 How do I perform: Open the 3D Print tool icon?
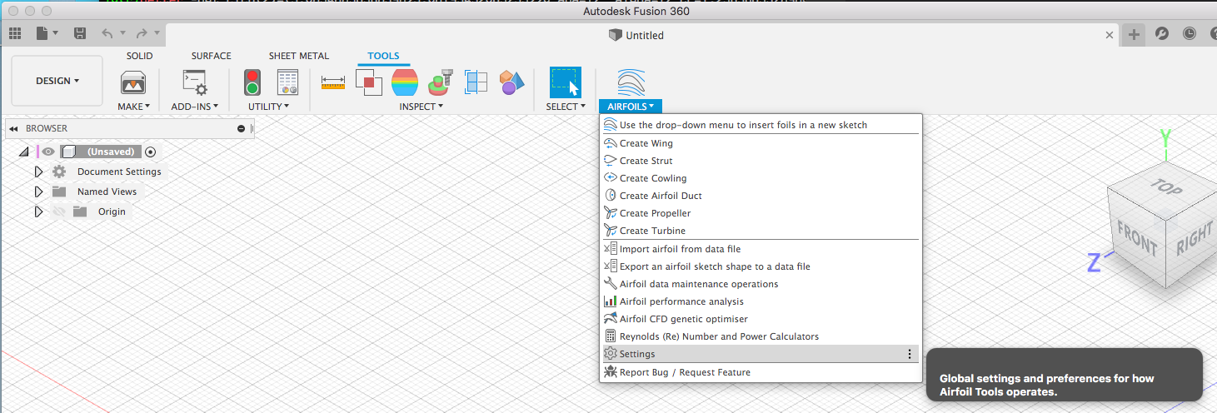coord(133,82)
